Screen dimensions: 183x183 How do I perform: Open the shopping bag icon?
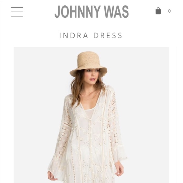(x=158, y=11)
